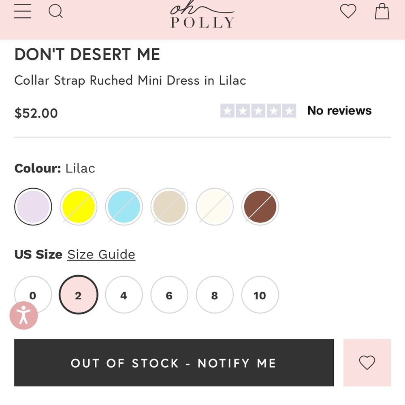The image size is (405, 405).
Task: Select US size 0
Action: [x=33, y=295]
